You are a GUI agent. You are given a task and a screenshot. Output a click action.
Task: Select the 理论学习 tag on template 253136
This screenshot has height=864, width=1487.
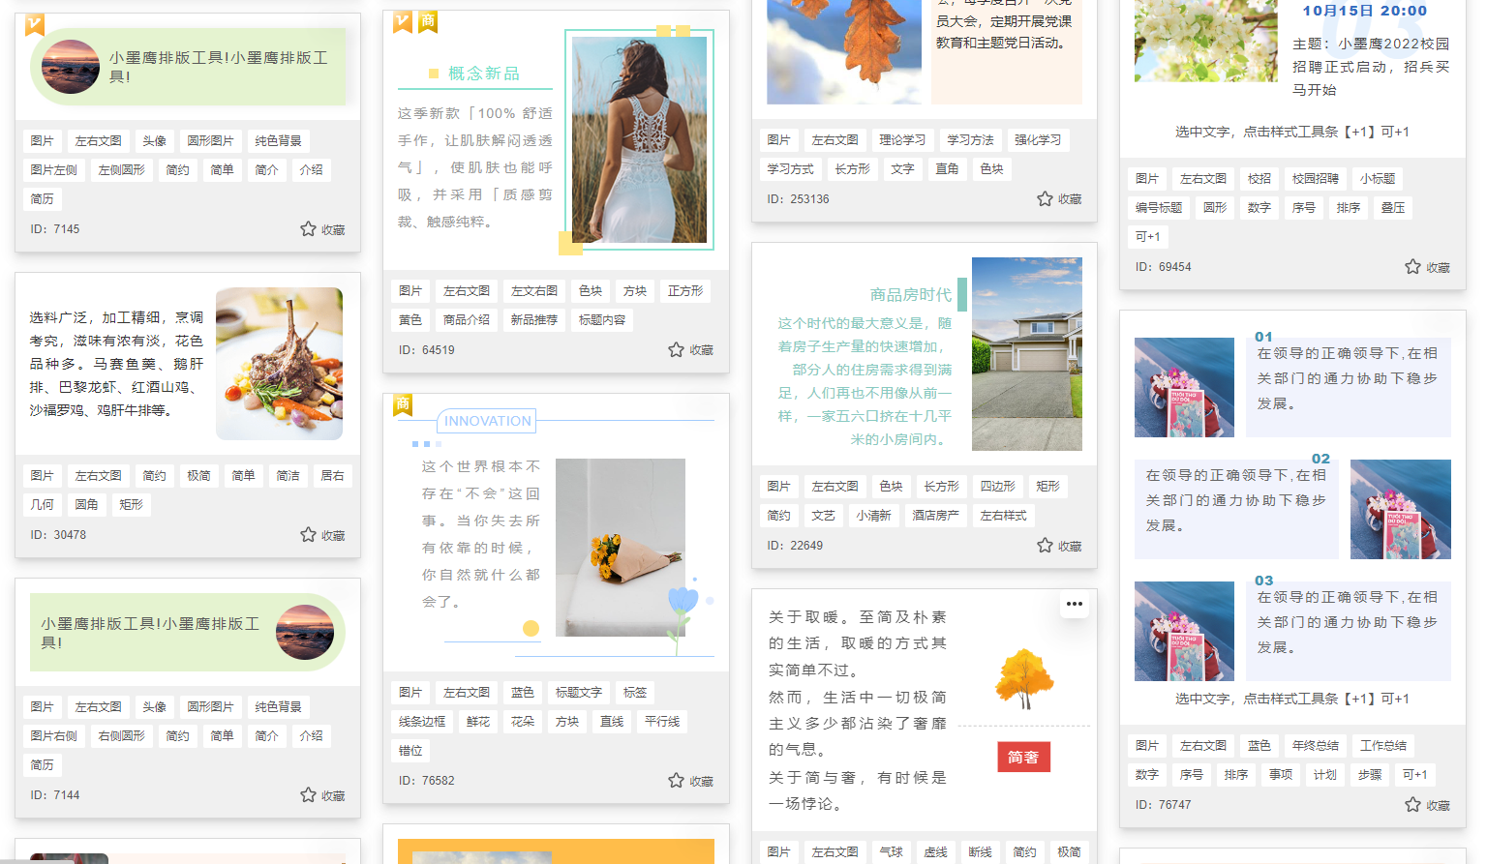pos(901,139)
